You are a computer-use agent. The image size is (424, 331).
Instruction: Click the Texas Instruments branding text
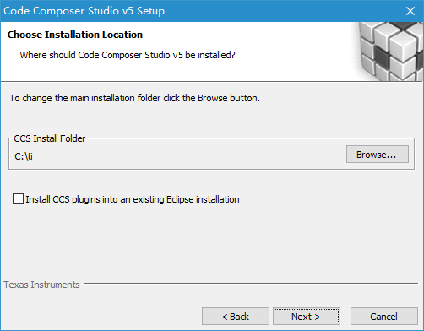click(41, 285)
